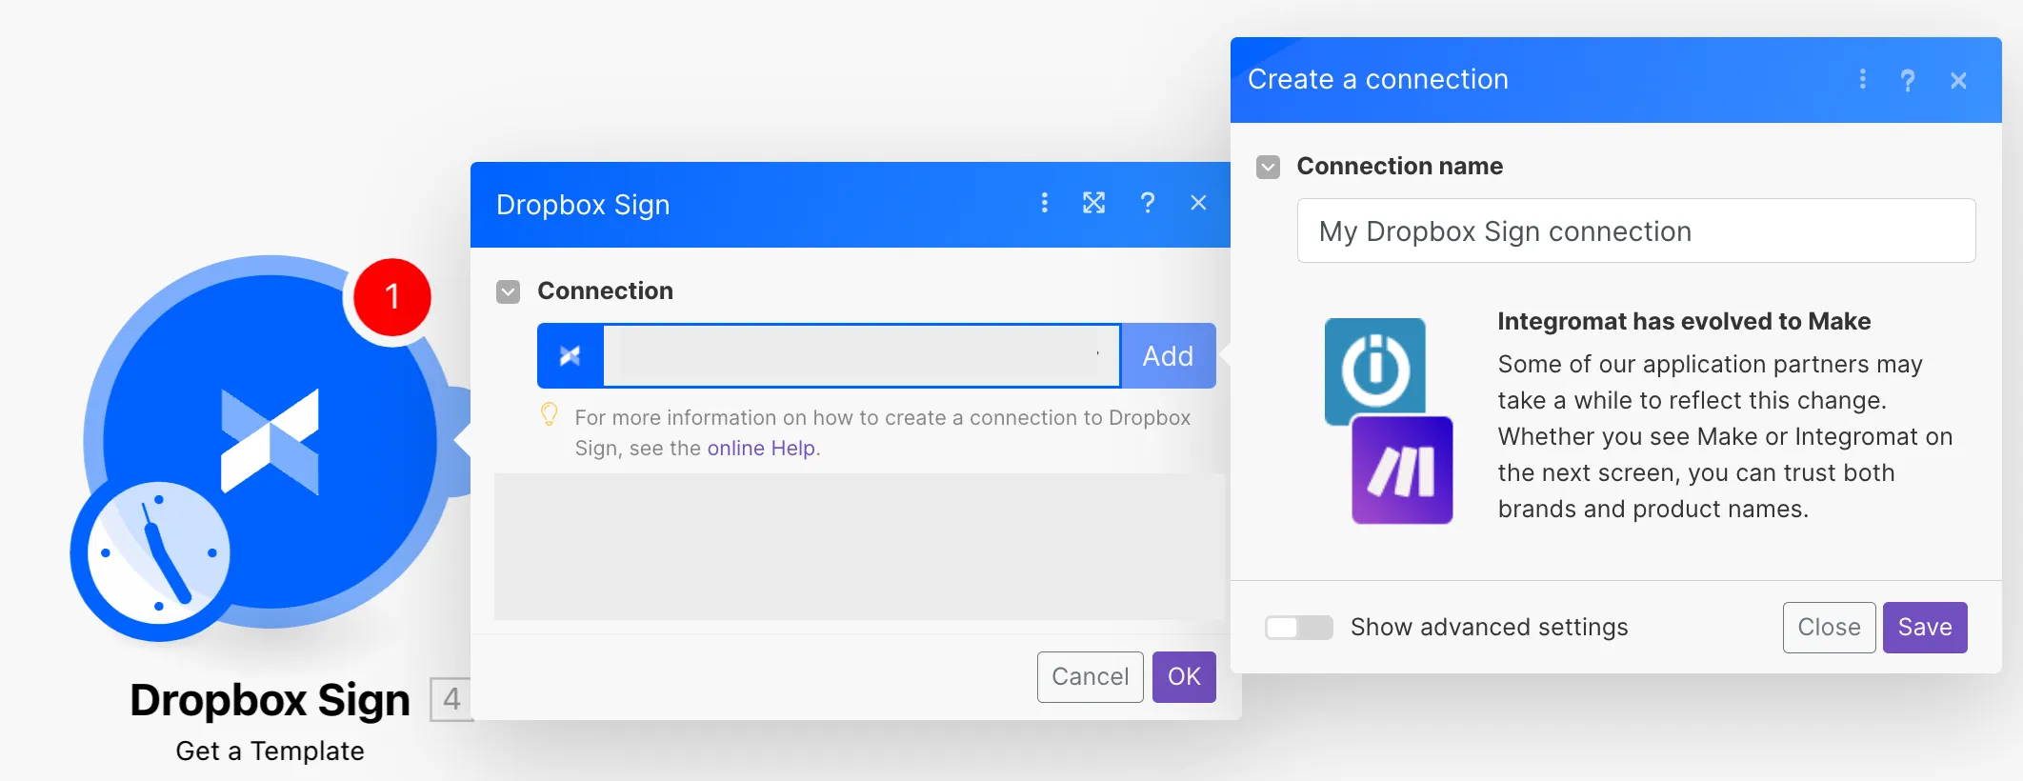Open the three-dot menu in Dropbox Sign dialog
The height and width of the screenshot is (781, 2023).
[1045, 203]
